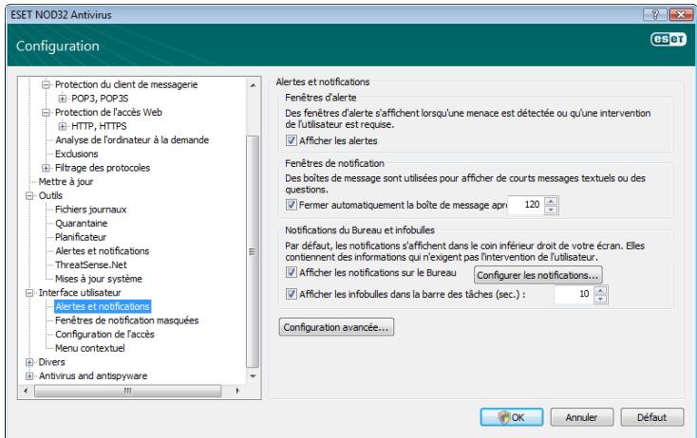697x438 pixels.
Task: Increase infobulles seconds with up arrow
Action: point(600,290)
